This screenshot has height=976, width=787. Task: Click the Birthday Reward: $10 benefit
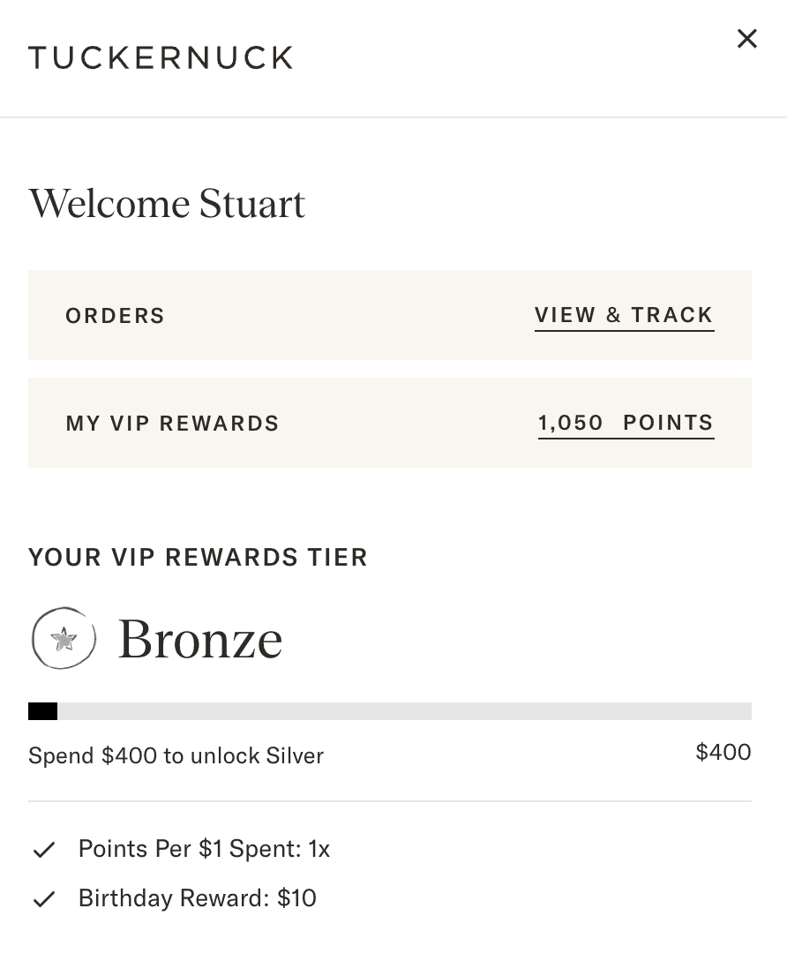(198, 898)
